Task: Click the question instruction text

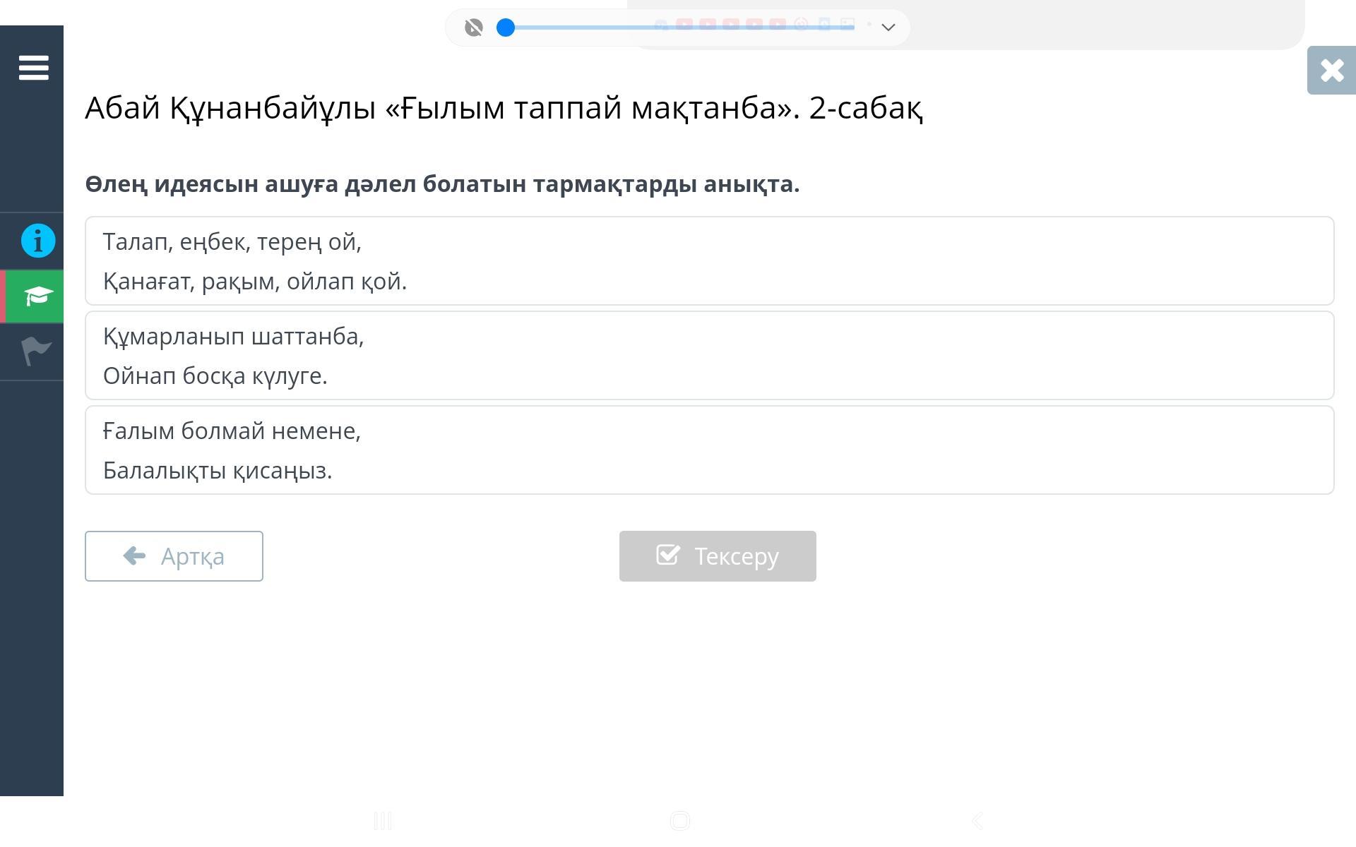Action: [442, 184]
